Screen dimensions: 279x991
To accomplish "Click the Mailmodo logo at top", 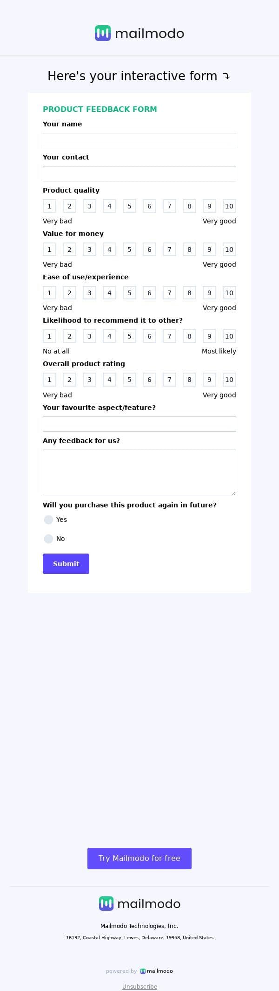I will coord(139,33).
